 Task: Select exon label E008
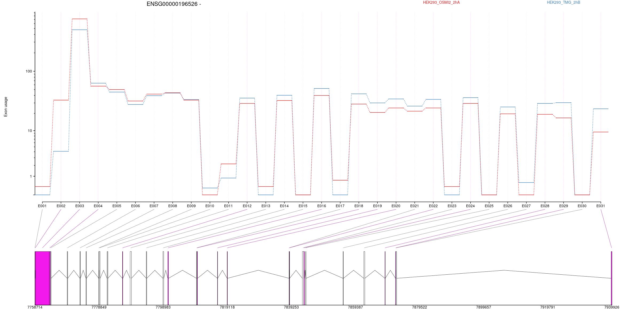click(x=173, y=206)
